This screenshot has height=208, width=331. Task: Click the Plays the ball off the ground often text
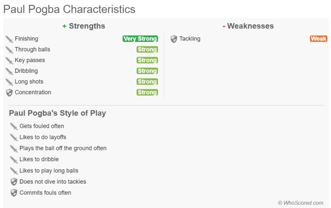63,149
